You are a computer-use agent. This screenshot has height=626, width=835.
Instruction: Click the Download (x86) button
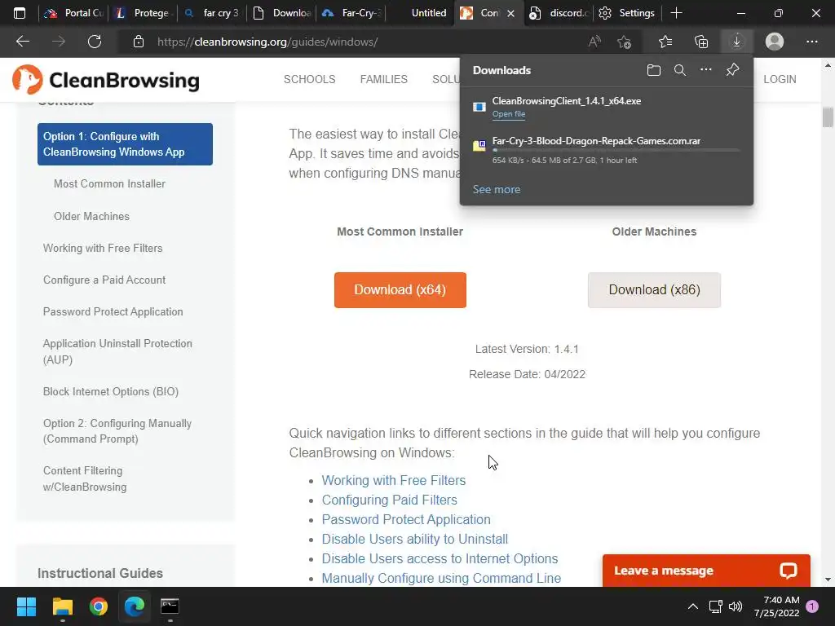click(x=654, y=290)
